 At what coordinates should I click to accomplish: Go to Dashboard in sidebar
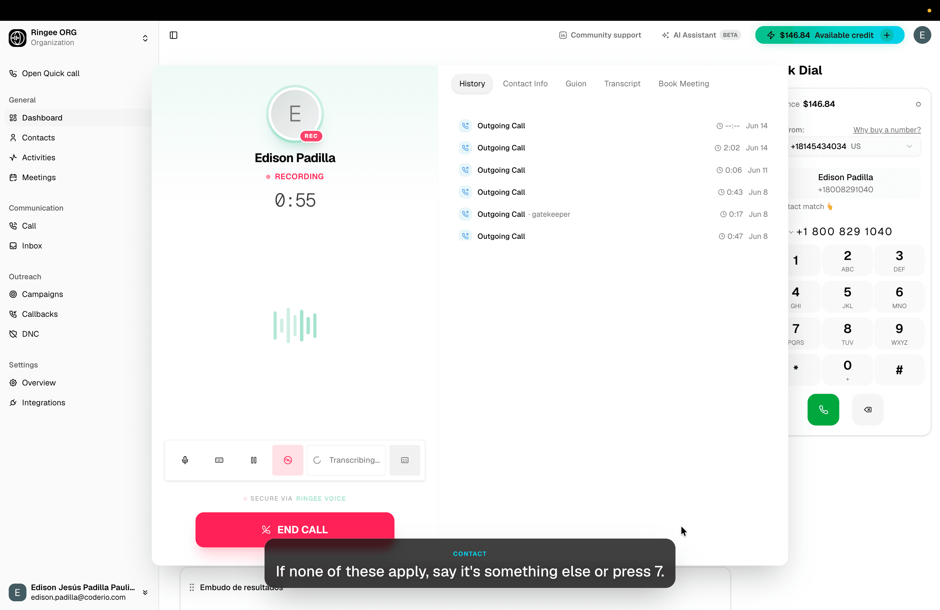tap(78, 118)
